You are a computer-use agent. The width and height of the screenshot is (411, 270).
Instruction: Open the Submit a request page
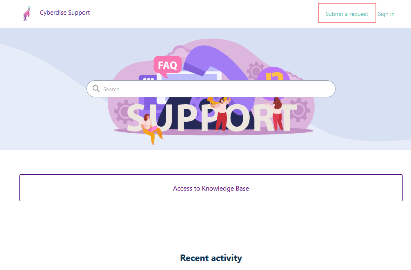pyautogui.click(x=347, y=14)
